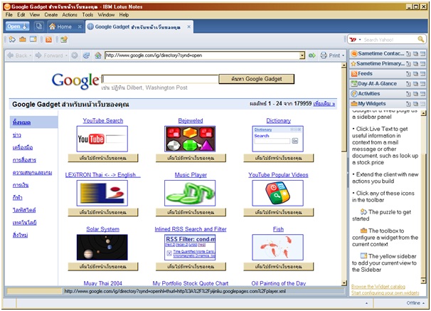Click the yellow sidebar toolbar icon
This screenshot has width=431, height=311.
tap(33, 40)
